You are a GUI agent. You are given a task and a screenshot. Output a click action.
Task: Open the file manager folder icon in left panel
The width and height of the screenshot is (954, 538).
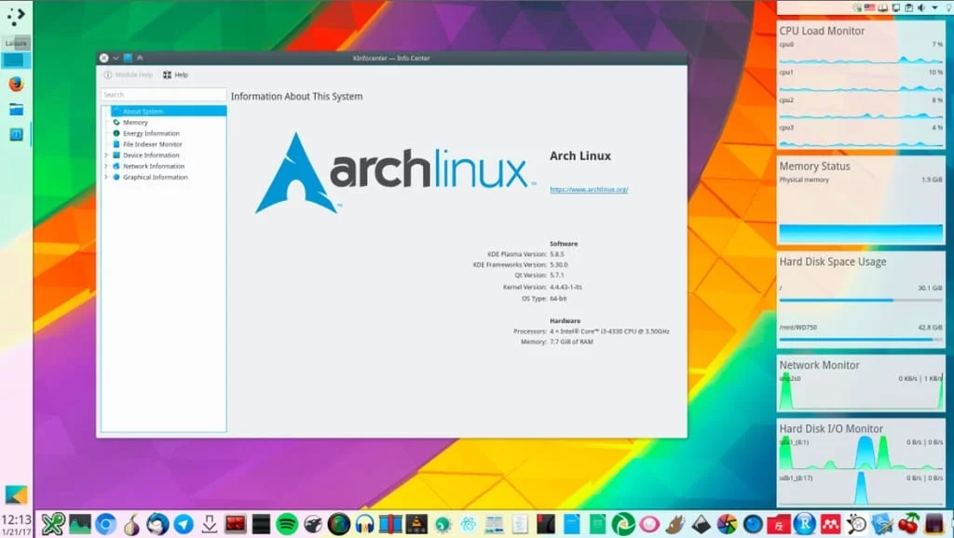tap(16, 110)
